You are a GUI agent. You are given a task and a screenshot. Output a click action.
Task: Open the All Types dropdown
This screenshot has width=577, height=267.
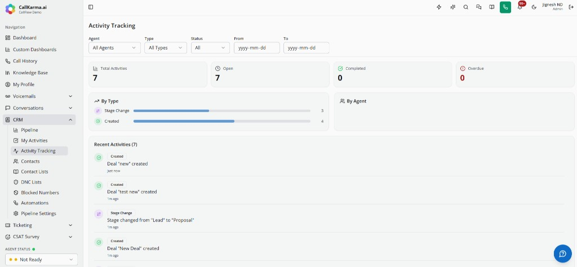(x=166, y=48)
